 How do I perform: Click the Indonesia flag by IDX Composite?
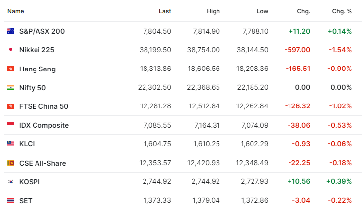[x=11, y=124]
